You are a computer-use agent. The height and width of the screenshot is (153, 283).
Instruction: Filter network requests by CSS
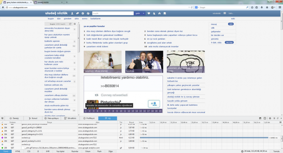(x=29, y=151)
